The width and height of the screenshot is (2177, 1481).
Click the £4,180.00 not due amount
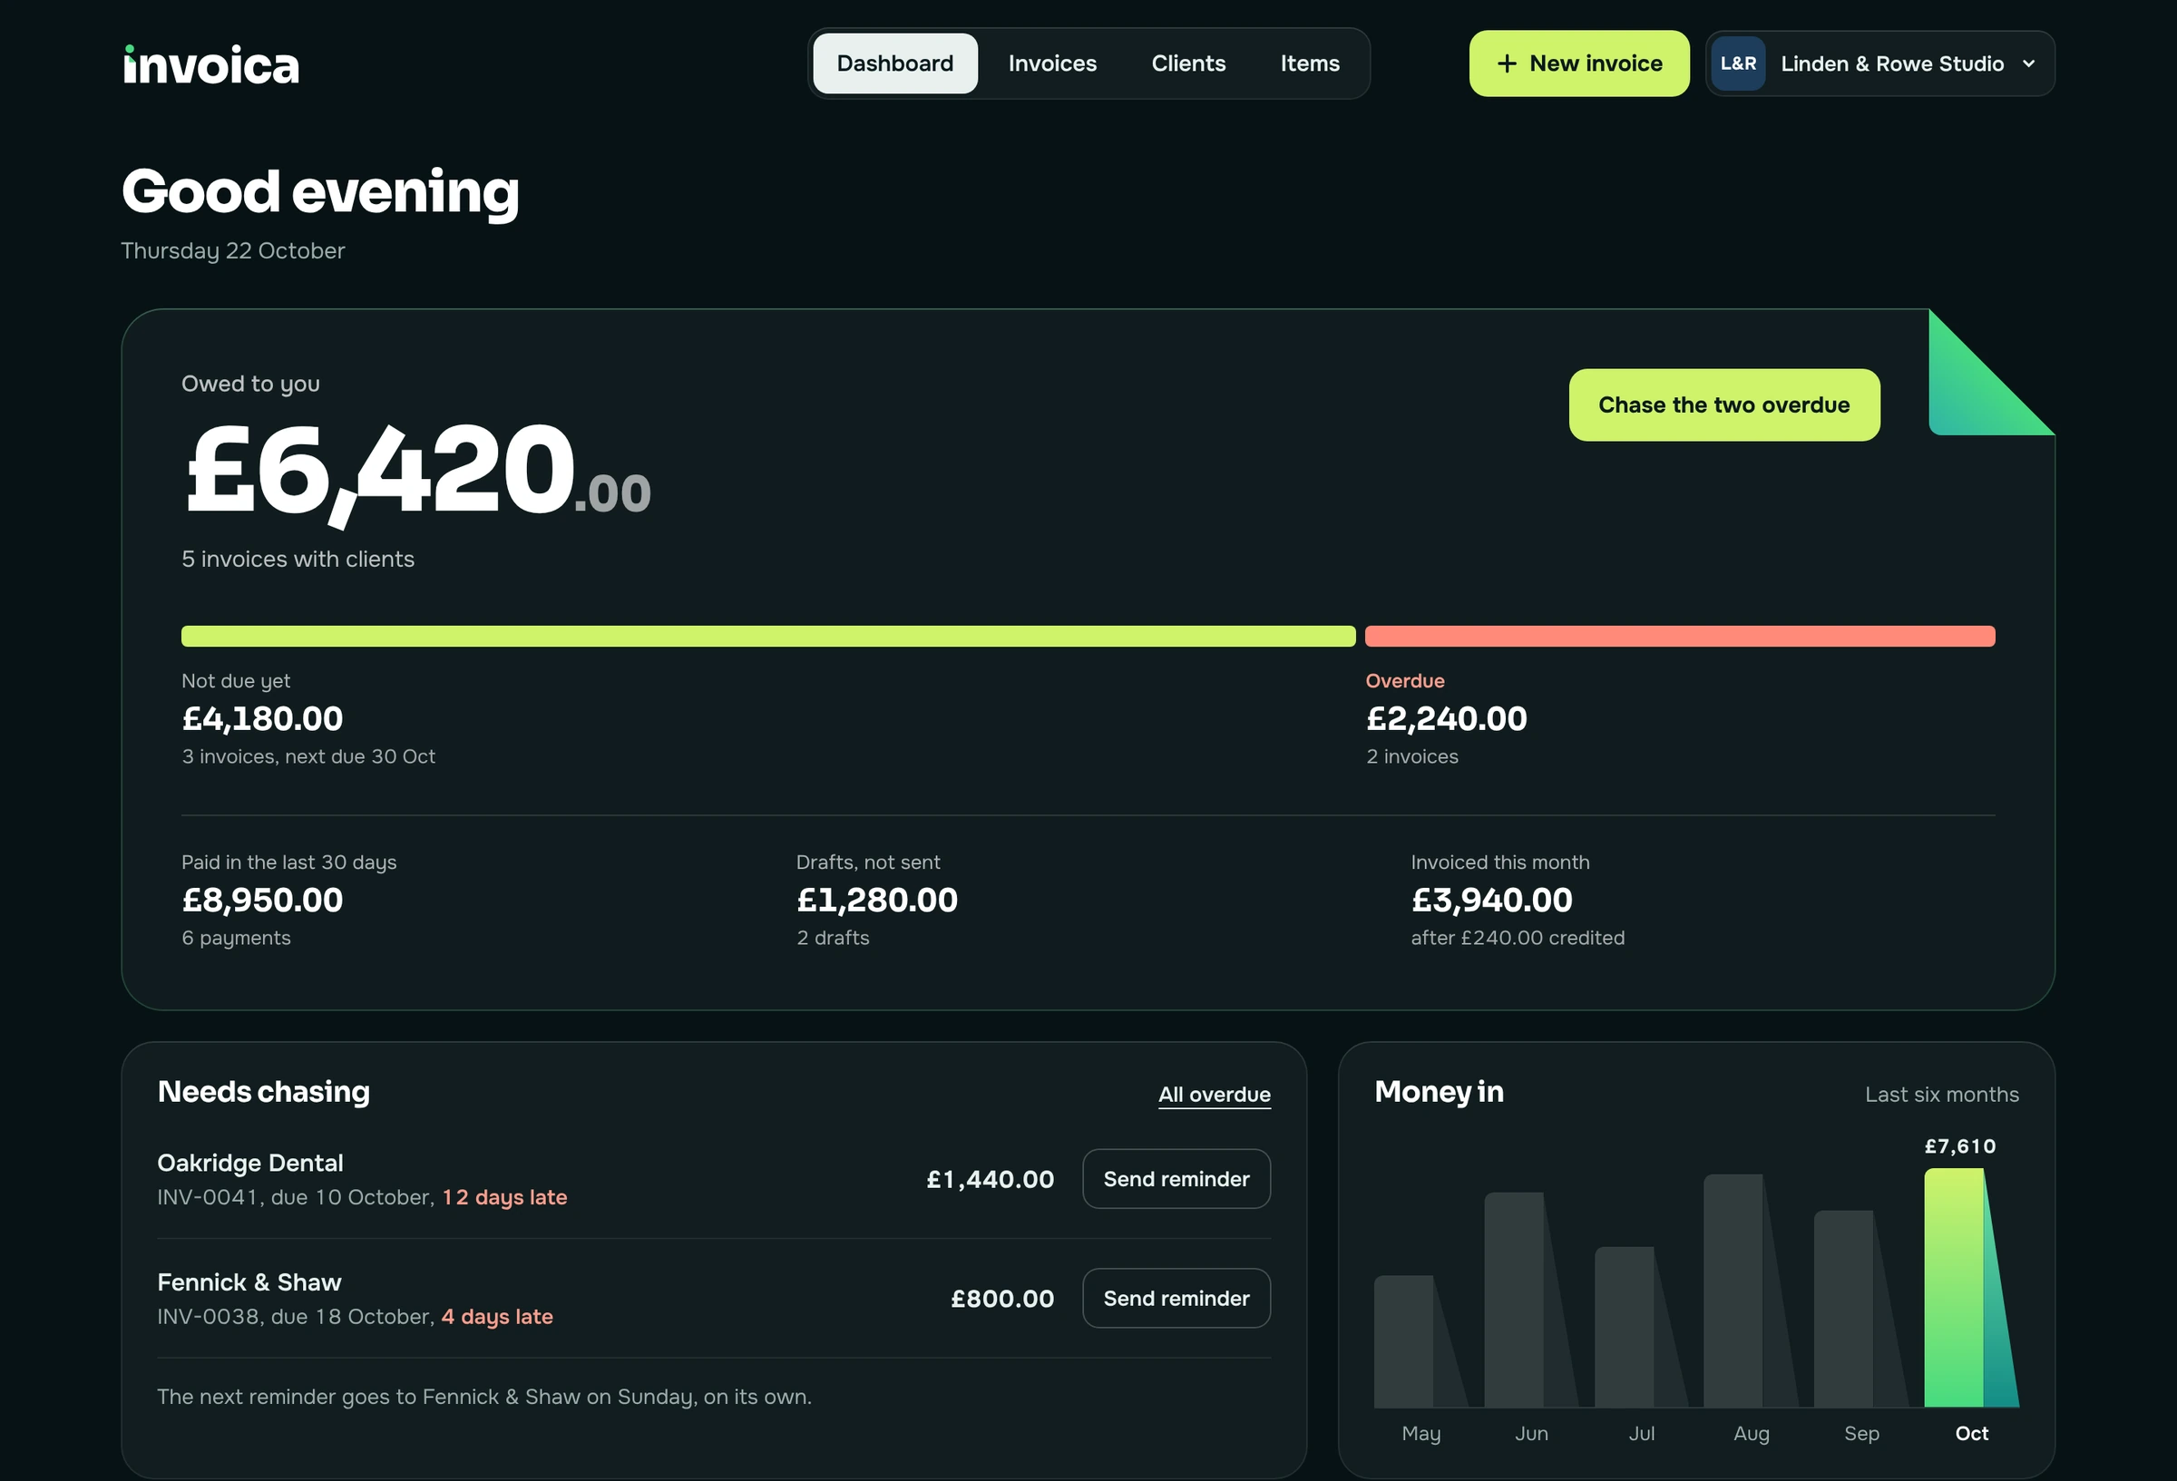click(262, 718)
